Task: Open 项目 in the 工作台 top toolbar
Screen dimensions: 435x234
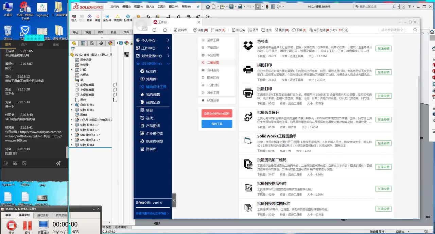Action: 253,30
